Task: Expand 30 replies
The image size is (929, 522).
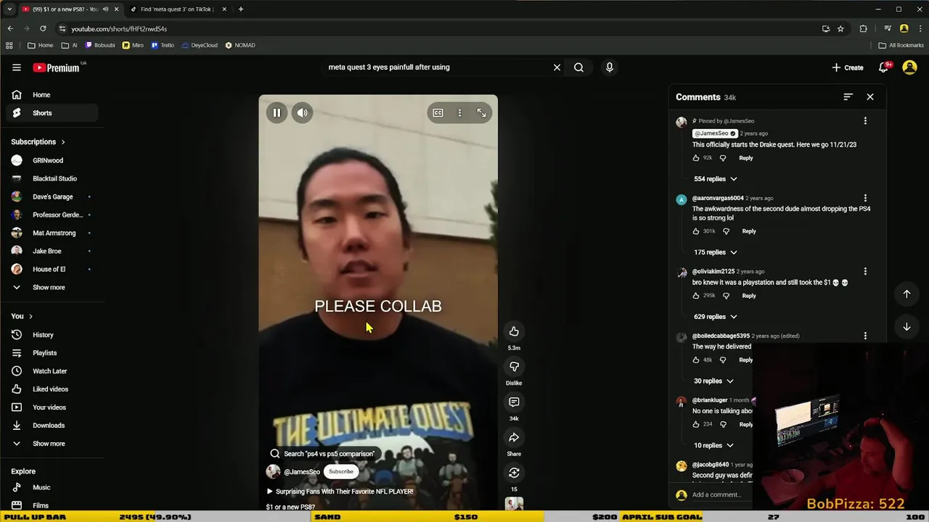Action: 713,381
